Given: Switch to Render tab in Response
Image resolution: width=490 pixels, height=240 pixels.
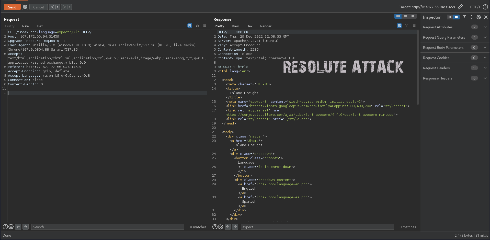Looking at the screenshot, I should 266,26.
